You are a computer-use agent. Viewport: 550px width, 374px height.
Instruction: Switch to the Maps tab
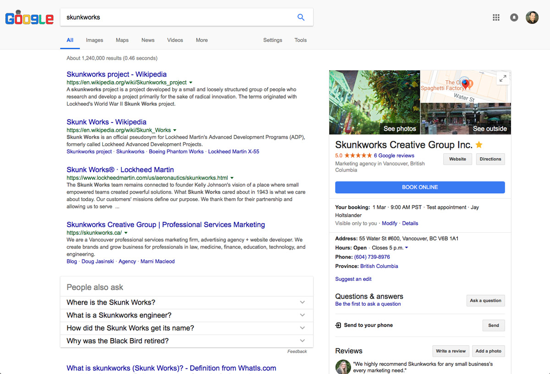pyautogui.click(x=122, y=40)
